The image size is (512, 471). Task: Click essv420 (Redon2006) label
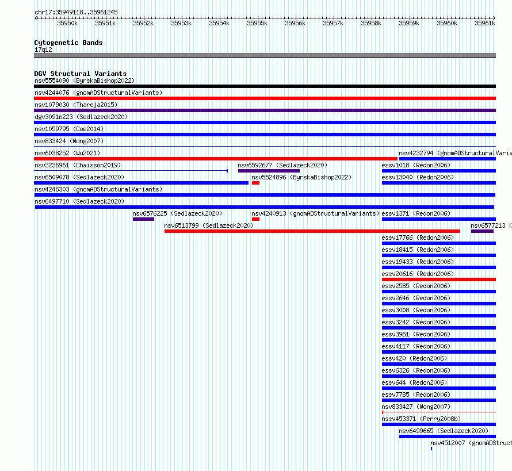414,358
